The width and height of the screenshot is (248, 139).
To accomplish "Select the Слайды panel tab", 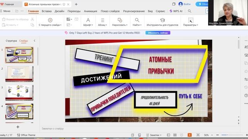I will click(x=24, y=41).
